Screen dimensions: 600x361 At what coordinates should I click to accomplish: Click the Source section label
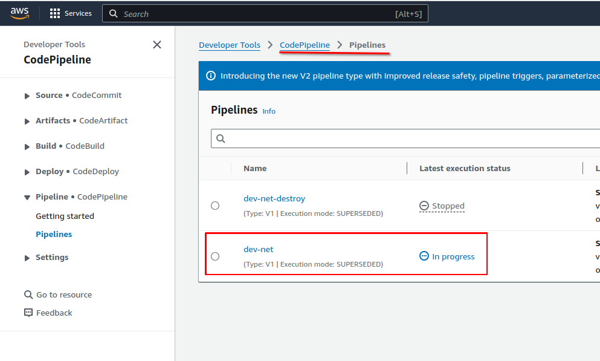coord(49,96)
